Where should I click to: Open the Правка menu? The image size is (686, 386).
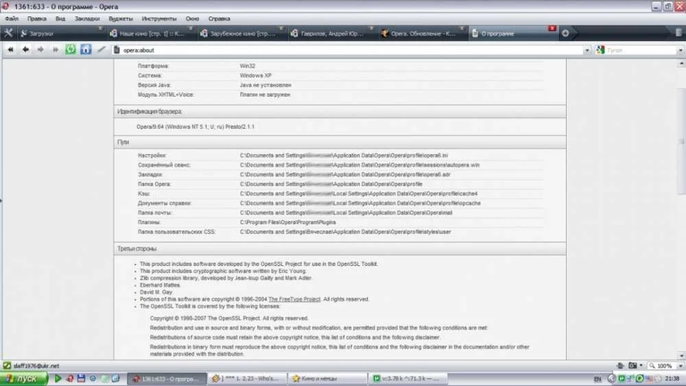coord(37,19)
